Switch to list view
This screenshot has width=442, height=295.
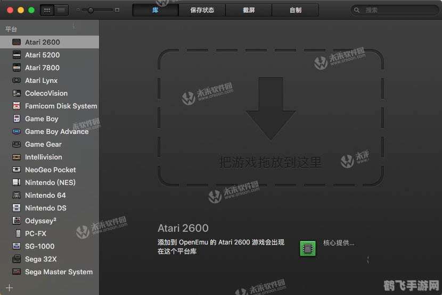[61, 11]
